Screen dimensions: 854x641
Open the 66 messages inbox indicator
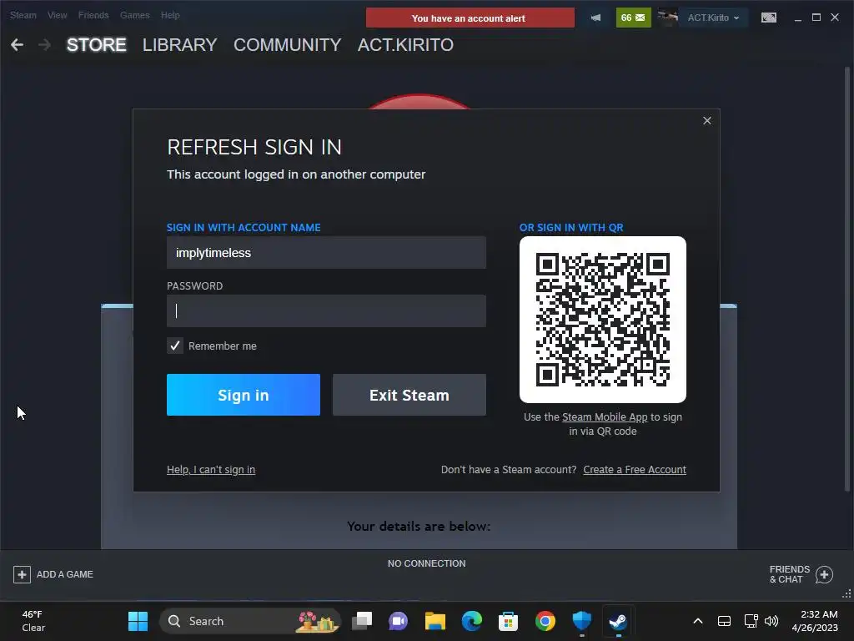tap(633, 18)
